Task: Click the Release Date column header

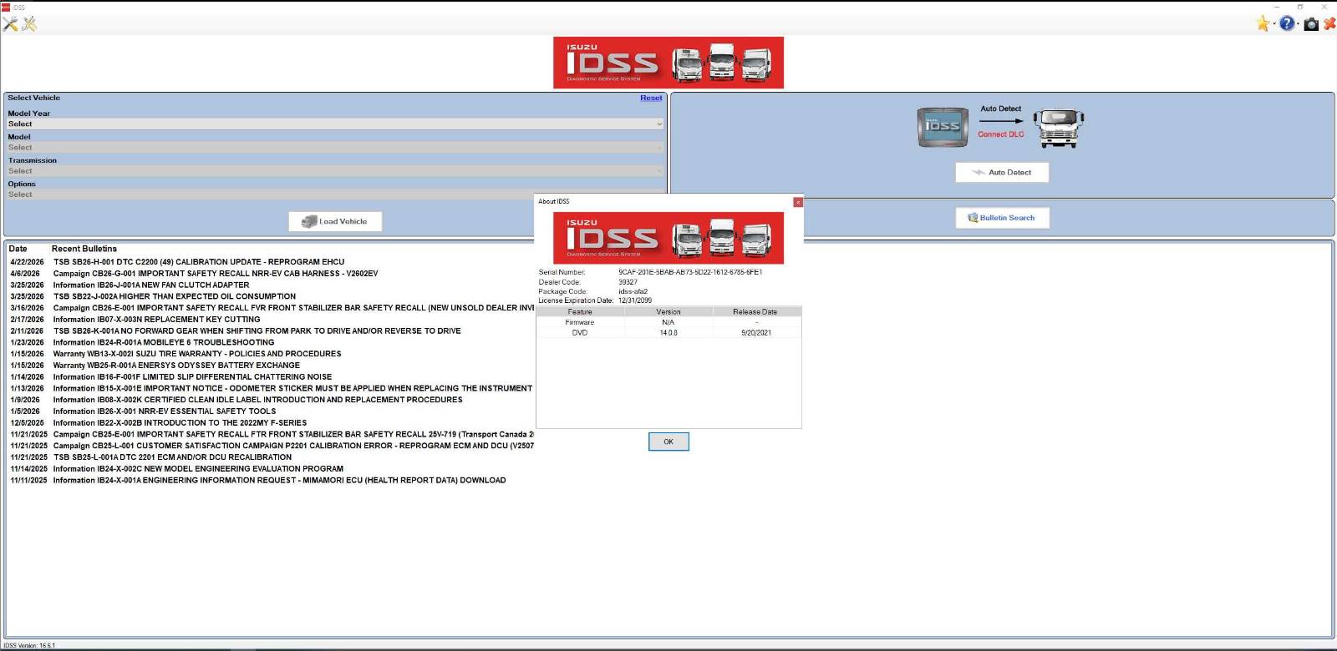Action: pos(755,311)
